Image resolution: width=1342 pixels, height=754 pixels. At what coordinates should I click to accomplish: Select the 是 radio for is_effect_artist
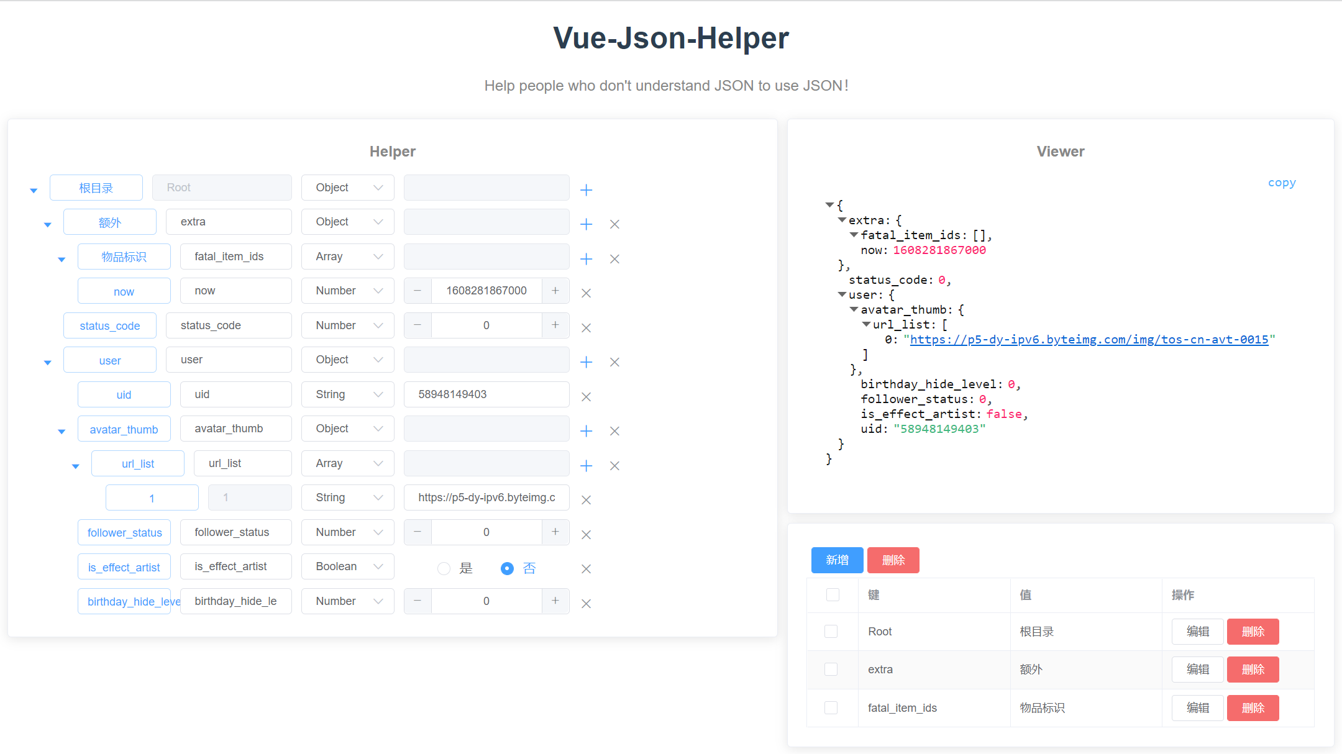tap(444, 568)
